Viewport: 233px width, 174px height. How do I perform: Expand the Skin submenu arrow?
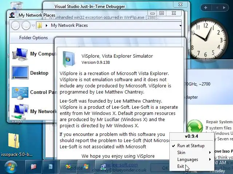click(x=210, y=153)
